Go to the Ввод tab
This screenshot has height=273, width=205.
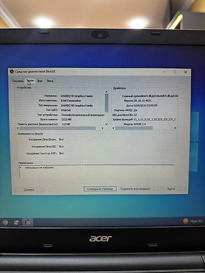(50, 81)
